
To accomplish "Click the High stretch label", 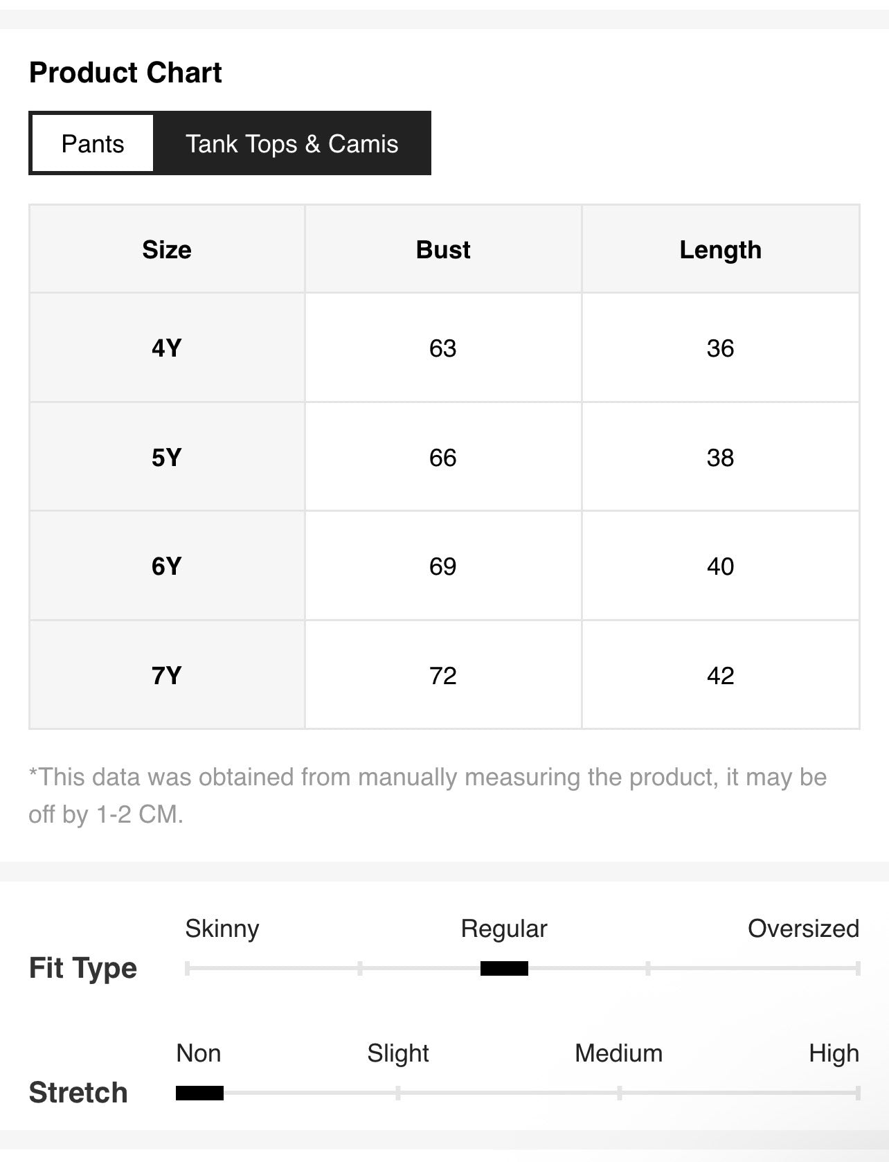I will point(834,1053).
